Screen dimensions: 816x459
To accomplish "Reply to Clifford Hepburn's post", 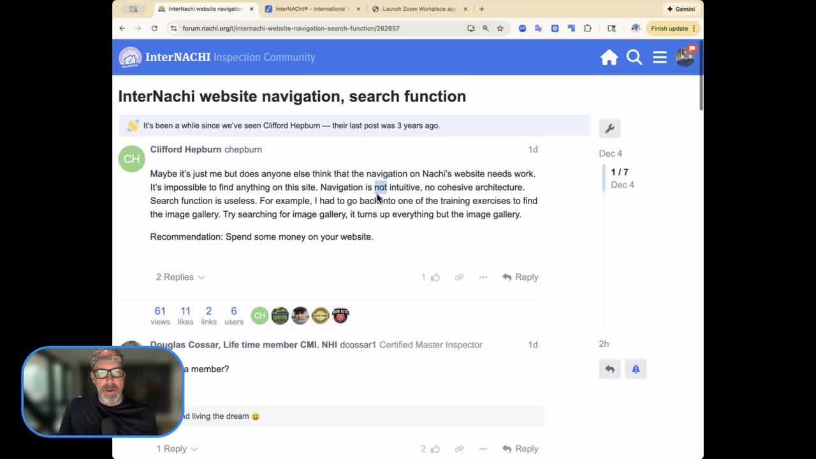I will [x=520, y=277].
